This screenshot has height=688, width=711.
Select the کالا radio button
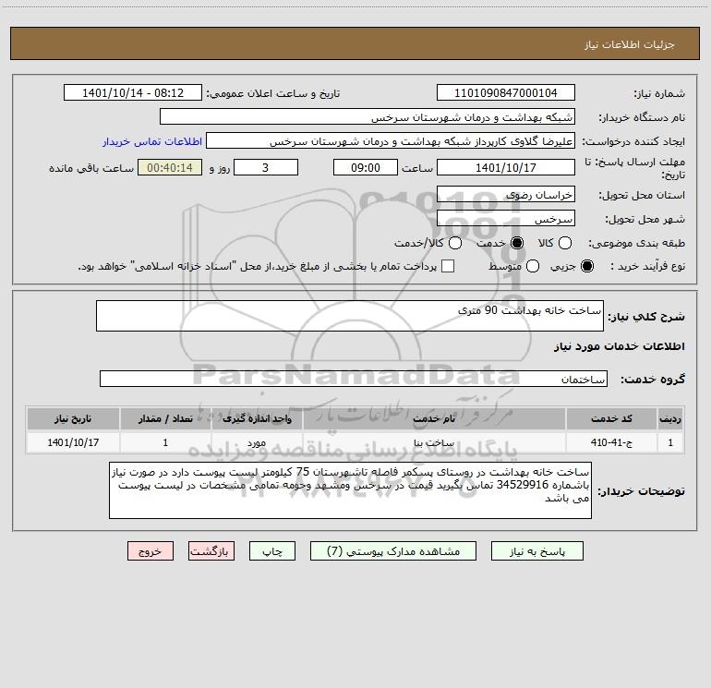click(564, 243)
